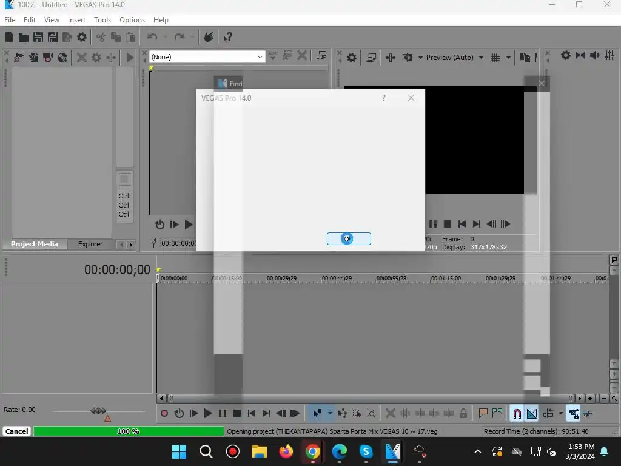Copy snapshot to clipboard in preview toolbar

[x=525, y=58]
